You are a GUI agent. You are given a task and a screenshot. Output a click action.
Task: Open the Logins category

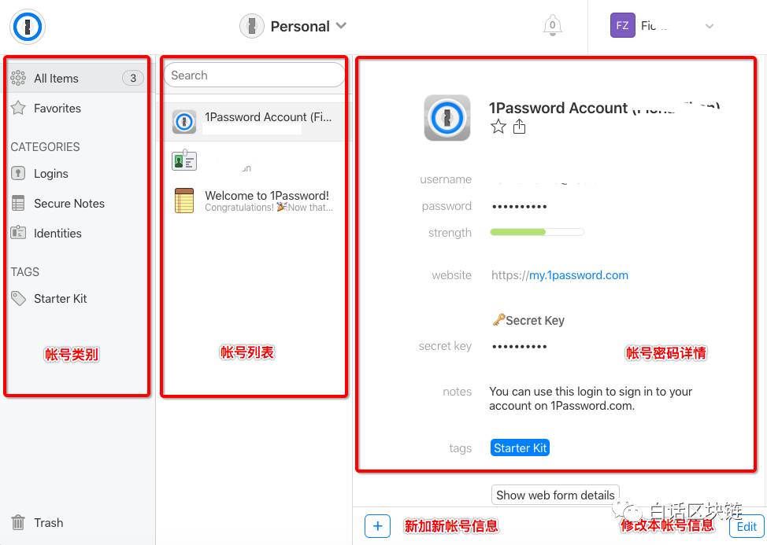point(51,173)
